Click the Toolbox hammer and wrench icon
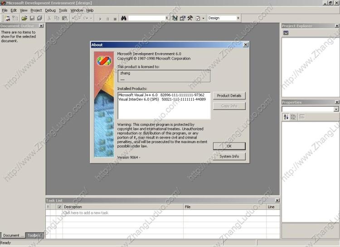The image size is (340, 247). point(190,18)
